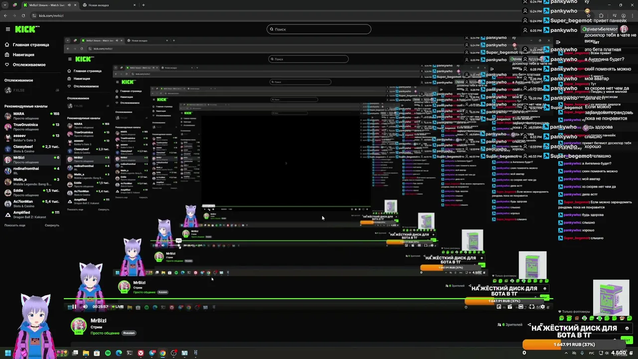Switch to Chrome on the outermost taskbar
The height and width of the screenshot is (359, 638).
(162, 353)
